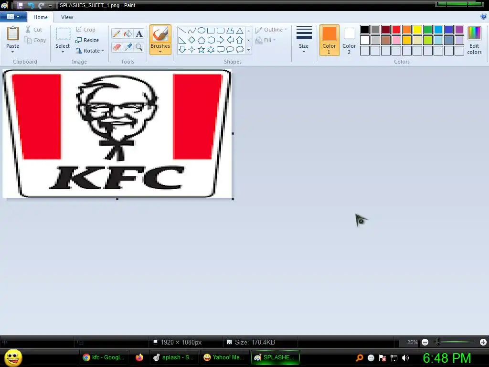Select the Magnifier tool

(x=139, y=47)
